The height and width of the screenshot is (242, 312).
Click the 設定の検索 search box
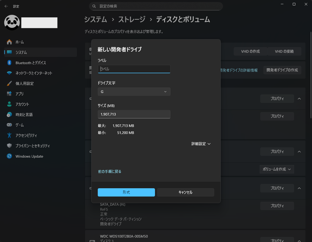[156, 6]
